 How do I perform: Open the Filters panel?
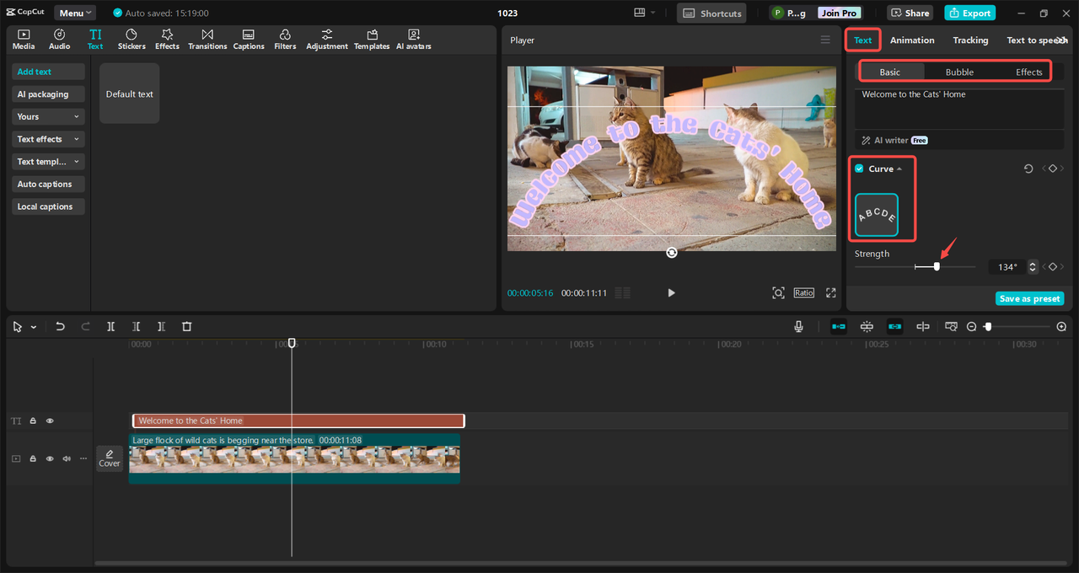pyautogui.click(x=285, y=39)
